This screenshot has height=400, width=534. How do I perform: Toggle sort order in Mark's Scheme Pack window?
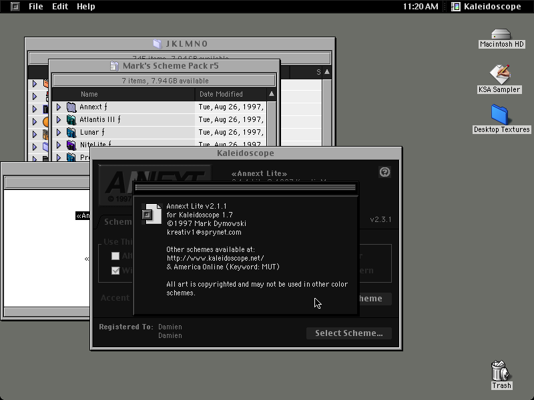tap(272, 94)
